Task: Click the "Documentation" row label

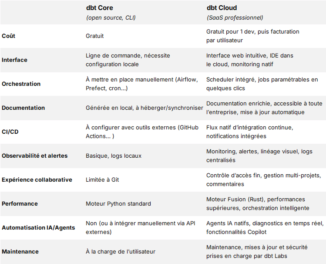Action: [23, 108]
